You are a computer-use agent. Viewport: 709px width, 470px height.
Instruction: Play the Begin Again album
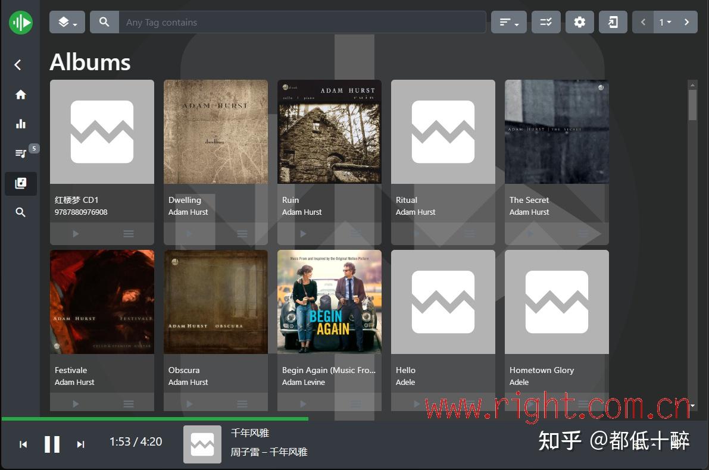(x=303, y=403)
